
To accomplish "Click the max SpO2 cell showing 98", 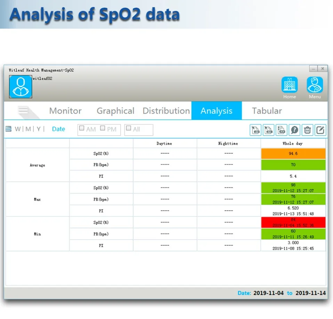I will click(293, 188).
